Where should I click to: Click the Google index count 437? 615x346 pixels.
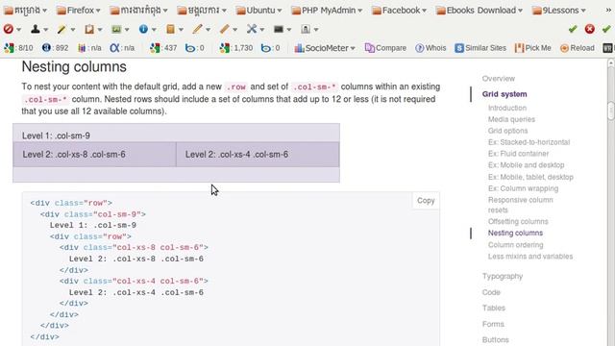tap(163, 48)
